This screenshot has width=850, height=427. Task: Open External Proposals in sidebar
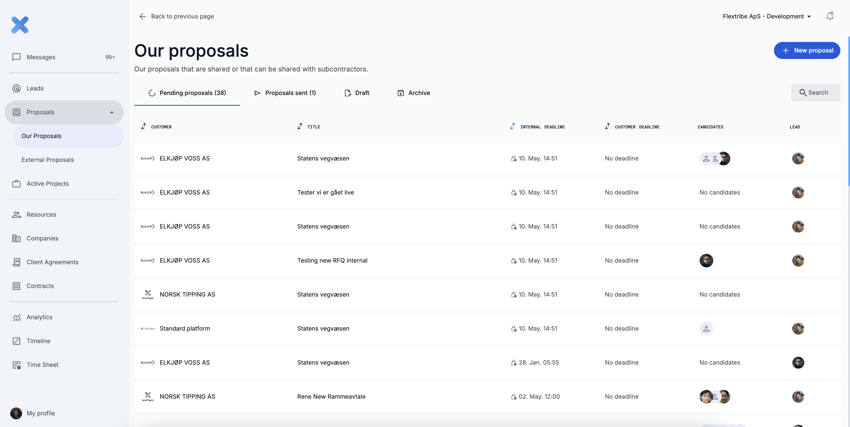click(47, 160)
